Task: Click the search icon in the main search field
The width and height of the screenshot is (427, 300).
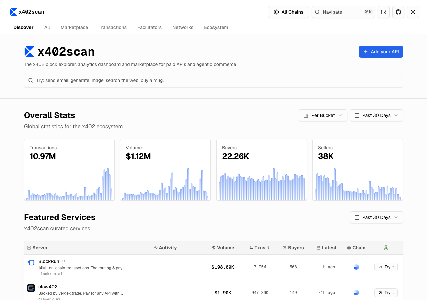Action: [x=31, y=80]
